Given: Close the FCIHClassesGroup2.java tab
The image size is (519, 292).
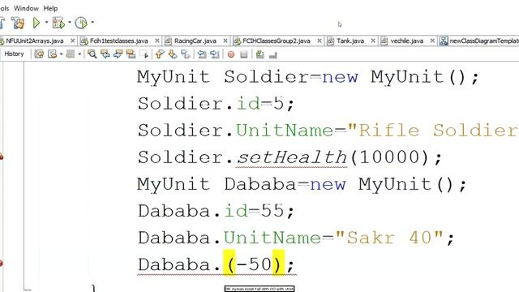Looking at the screenshot, I should [x=319, y=41].
